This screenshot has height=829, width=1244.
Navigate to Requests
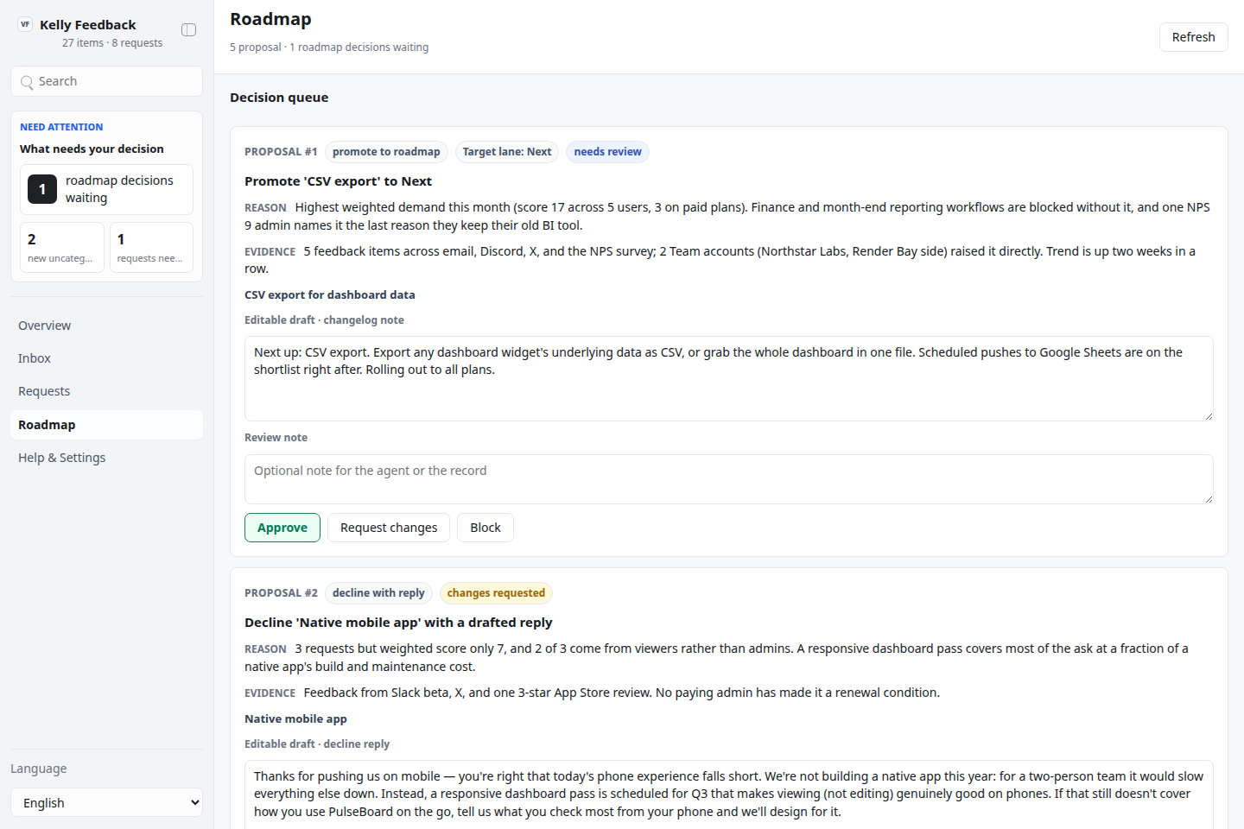(106, 391)
